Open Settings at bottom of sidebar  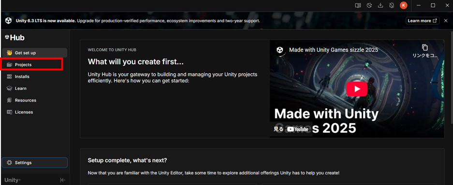[x=35, y=162]
